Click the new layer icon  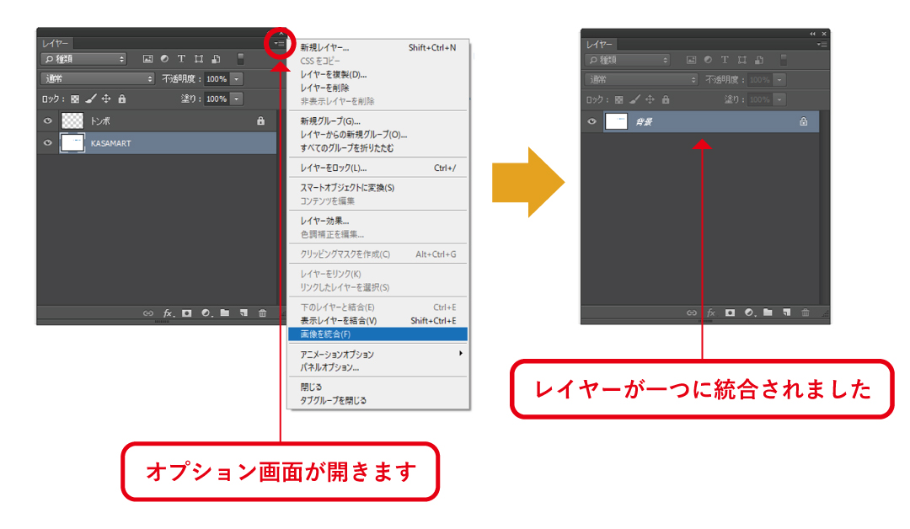coord(244,313)
